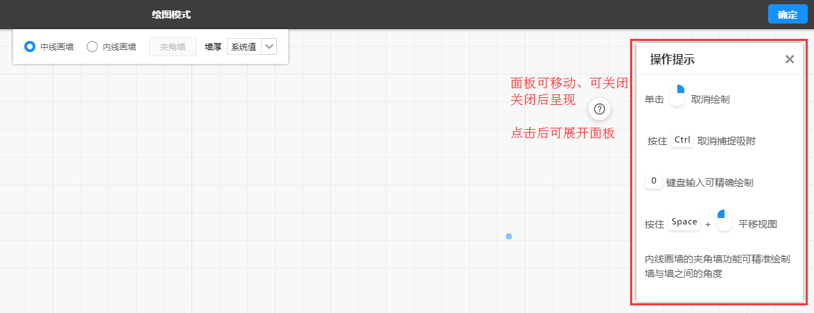
Task: Click the 夹角墙 button
Action: [173, 46]
